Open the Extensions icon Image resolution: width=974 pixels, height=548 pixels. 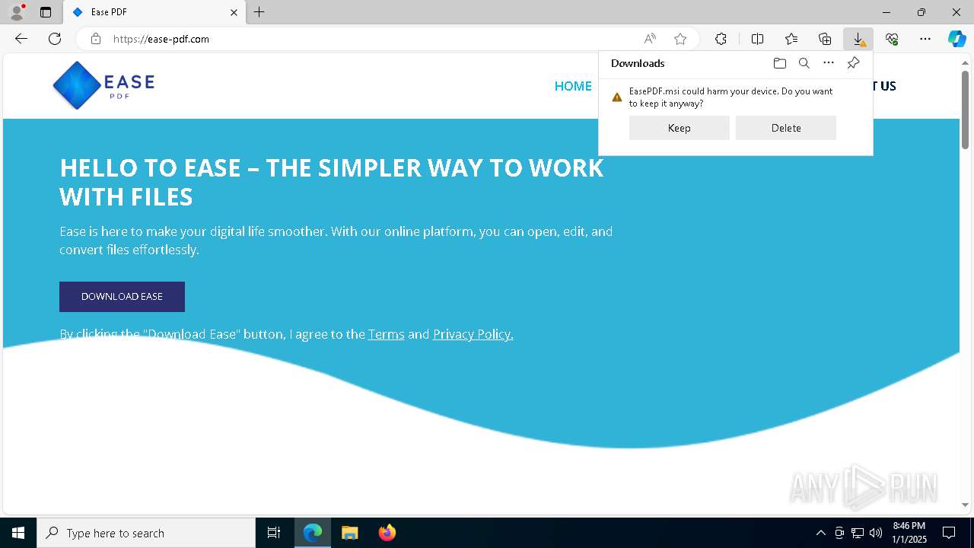tap(721, 39)
